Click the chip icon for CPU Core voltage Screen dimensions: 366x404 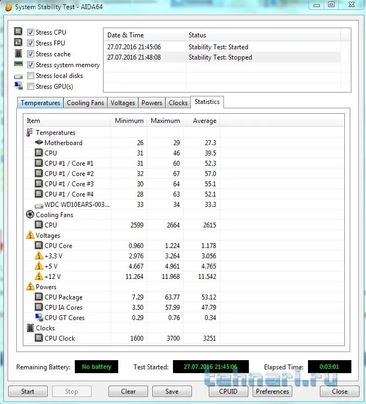(38, 245)
